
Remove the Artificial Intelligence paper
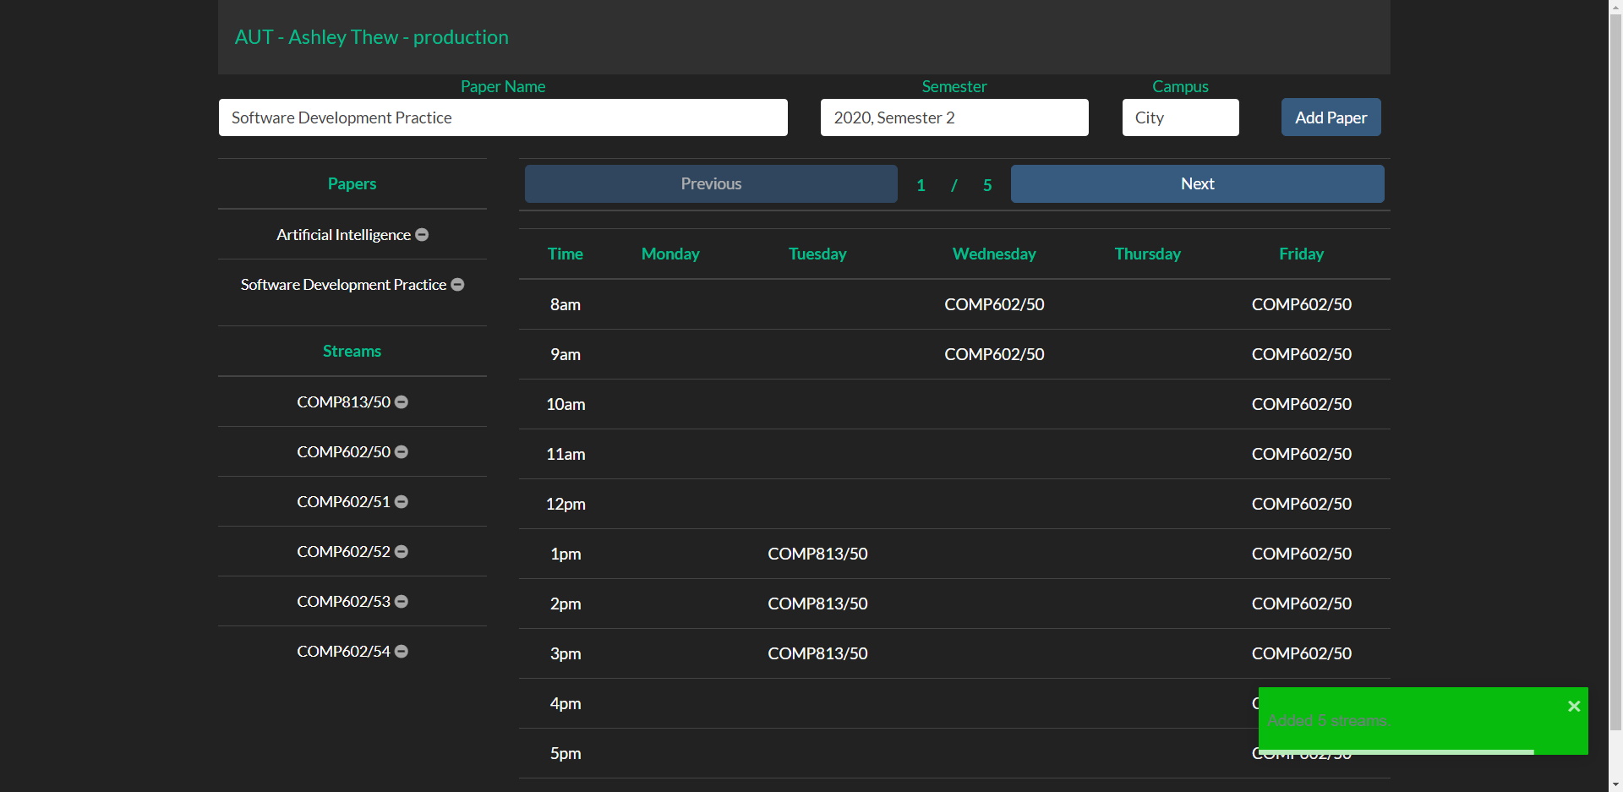422,235
